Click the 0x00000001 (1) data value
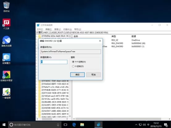Image resolution: width=171 pixels, height=128 pixels. pyautogui.click(x=138, y=47)
